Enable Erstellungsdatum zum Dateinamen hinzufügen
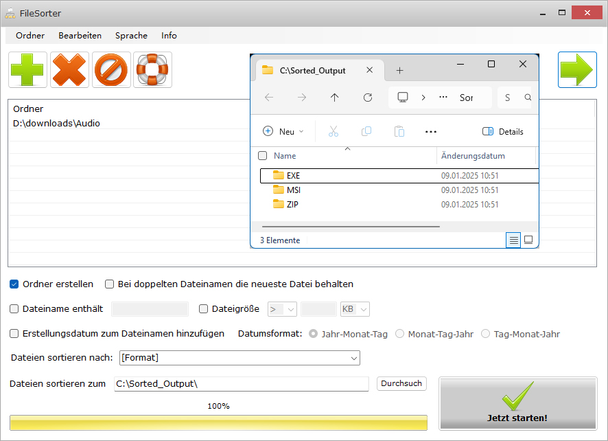The height and width of the screenshot is (441, 608). [14, 334]
